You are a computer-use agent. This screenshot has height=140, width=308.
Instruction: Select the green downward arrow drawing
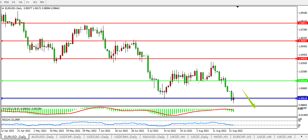249,99
